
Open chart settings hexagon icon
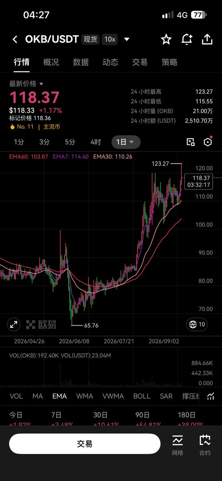208,142
